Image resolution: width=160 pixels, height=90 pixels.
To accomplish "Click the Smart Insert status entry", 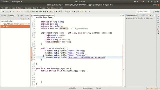I will tap(88, 88).
